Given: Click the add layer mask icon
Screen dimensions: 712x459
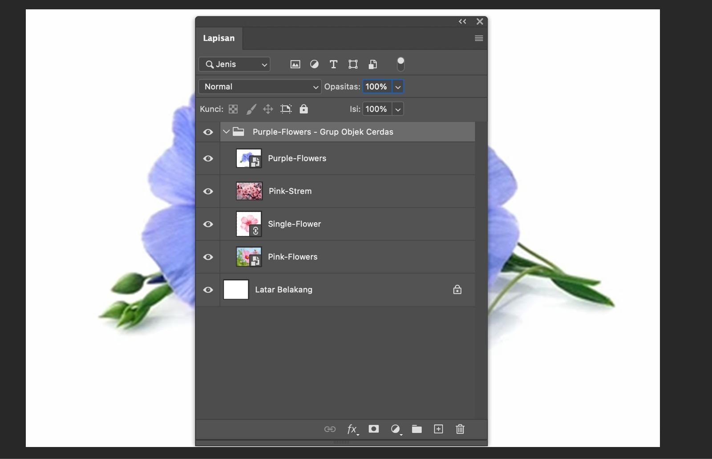Looking at the screenshot, I should pos(373,429).
